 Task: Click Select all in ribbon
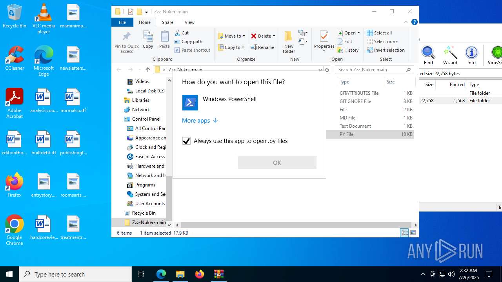coord(379,33)
